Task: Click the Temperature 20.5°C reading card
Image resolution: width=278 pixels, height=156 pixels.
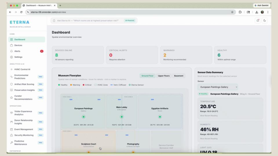Action: [230, 108]
